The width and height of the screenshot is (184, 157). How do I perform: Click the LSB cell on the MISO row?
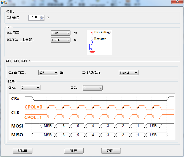[x=153, y=135]
